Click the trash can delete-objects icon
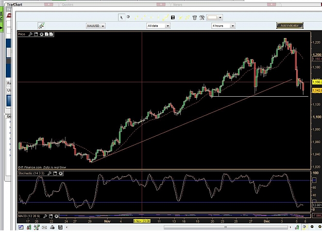This screenshot has height=232, width=322. coord(195,17)
